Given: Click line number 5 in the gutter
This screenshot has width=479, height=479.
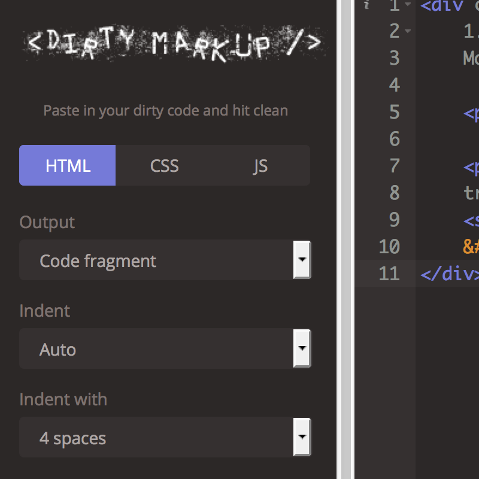Looking at the screenshot, I should click(x=395, y=112).
